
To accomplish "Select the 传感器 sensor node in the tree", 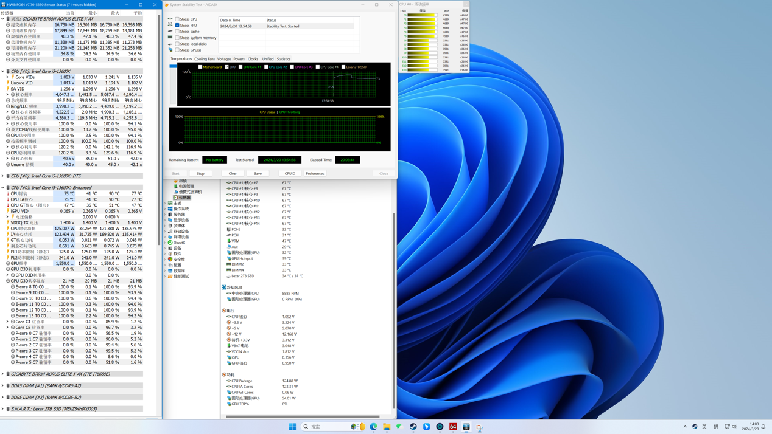I will pyautogui.click(x=184, y=198).
